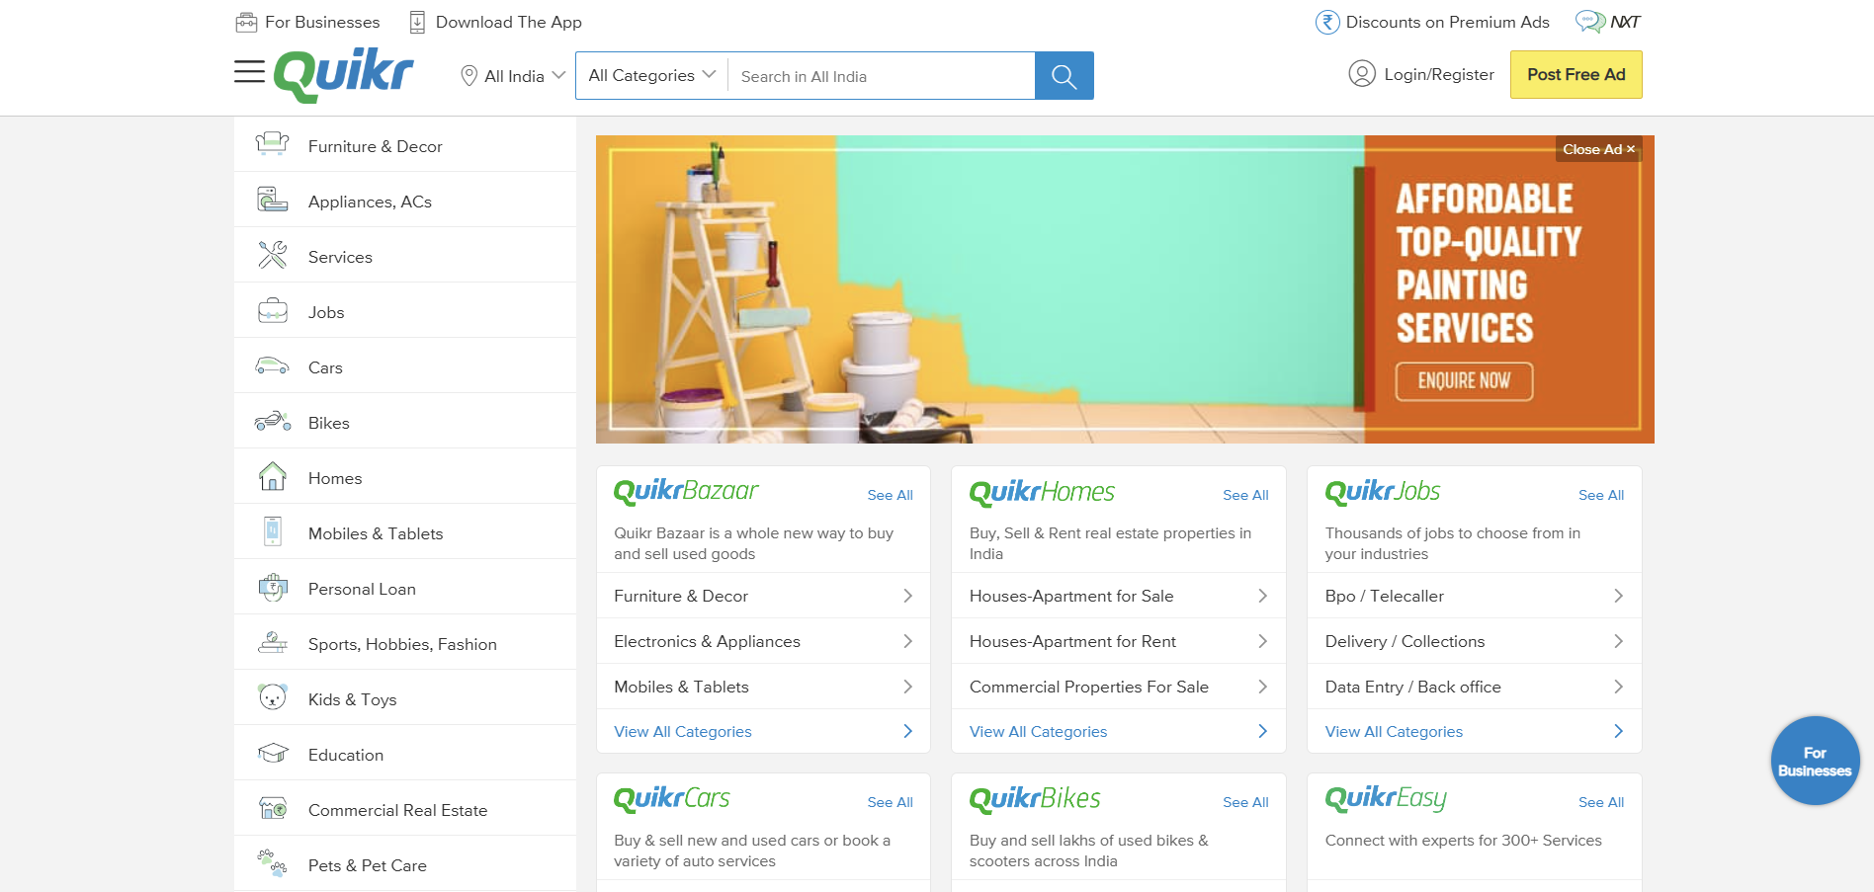Click the For Businesses briefcase icon

(246, 22)
